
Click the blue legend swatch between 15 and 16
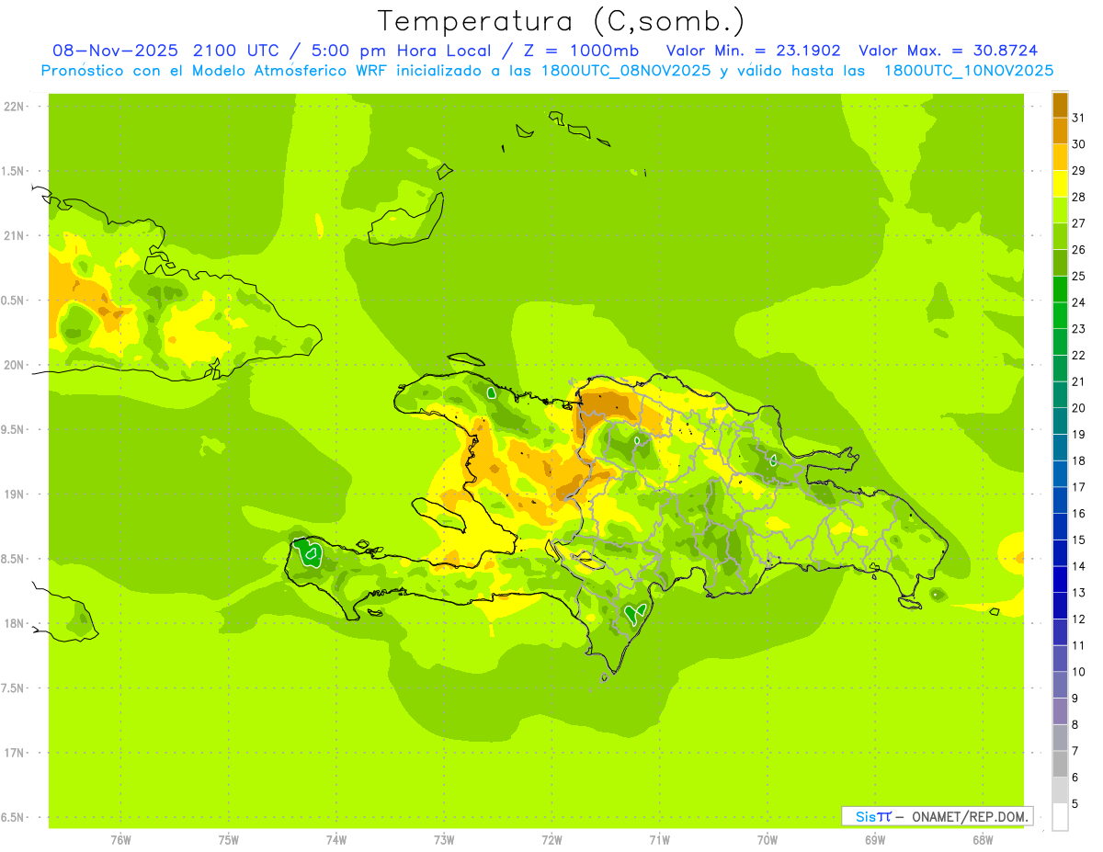(x=1061, y=527)
